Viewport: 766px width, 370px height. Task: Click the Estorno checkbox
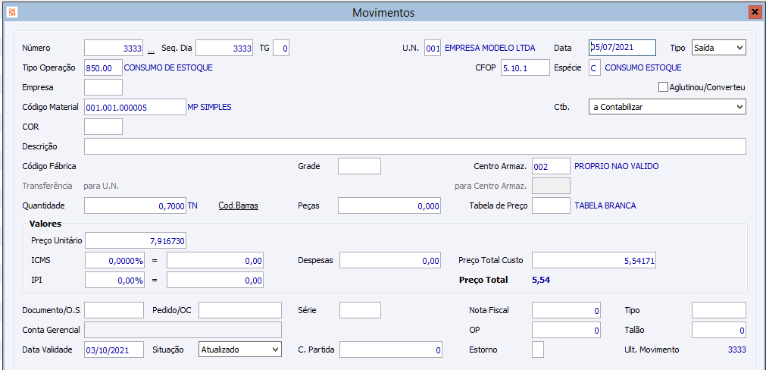point(538,350)
